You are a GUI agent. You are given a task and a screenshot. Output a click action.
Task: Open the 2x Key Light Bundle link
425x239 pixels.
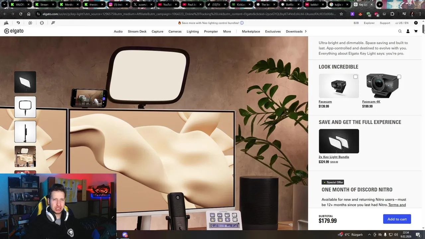334,157
